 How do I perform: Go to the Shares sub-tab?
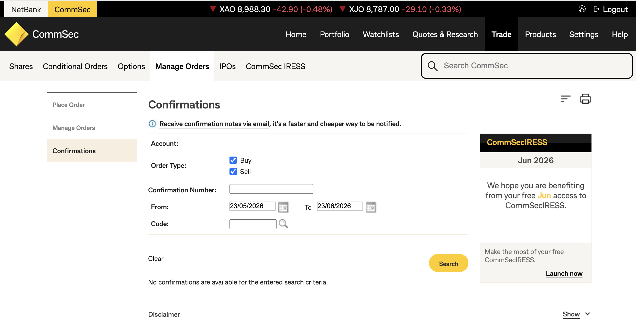click(21, 66)
